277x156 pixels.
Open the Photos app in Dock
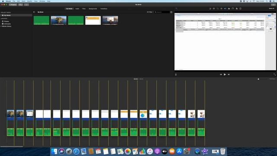click(128, 151)
